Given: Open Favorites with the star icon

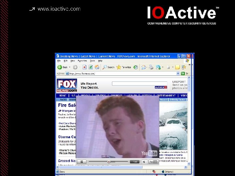Looking at the screenshot, I should pos(119,67).
